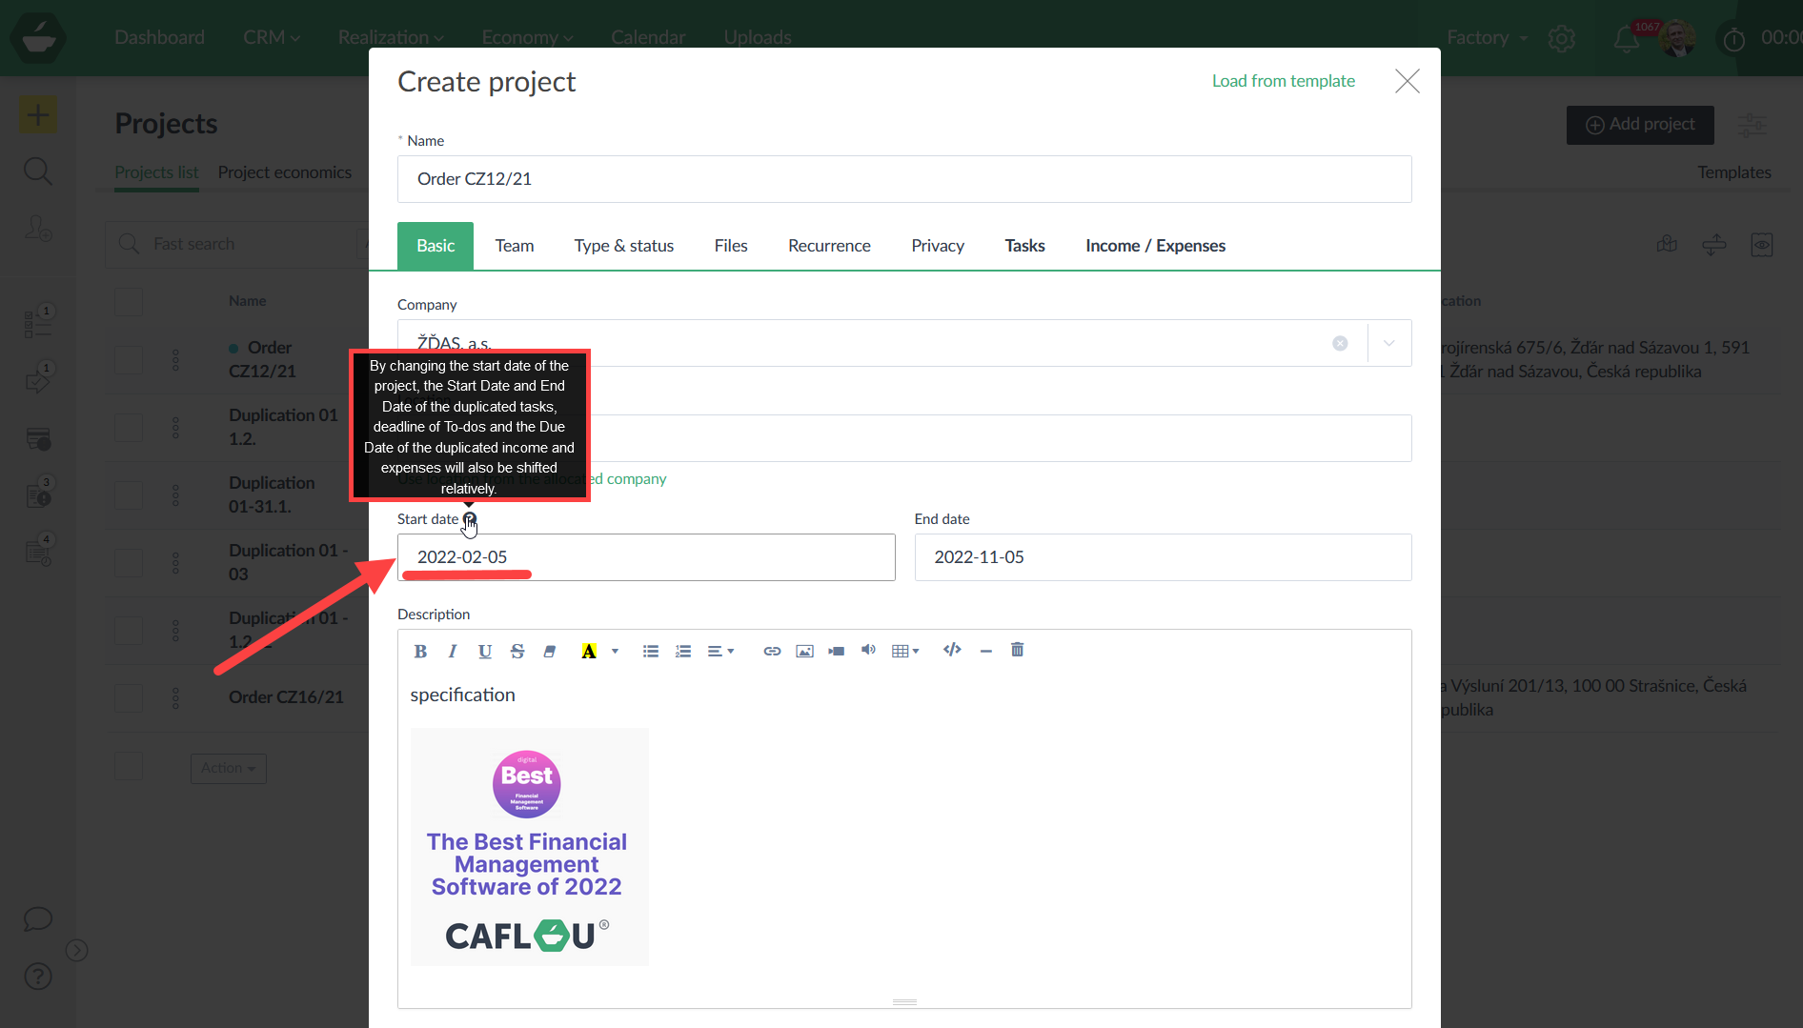The image size is (1803, 1028).
Task: Open the Factory account dropdown
Action: pyautogui.click(x=1488, y=37)
